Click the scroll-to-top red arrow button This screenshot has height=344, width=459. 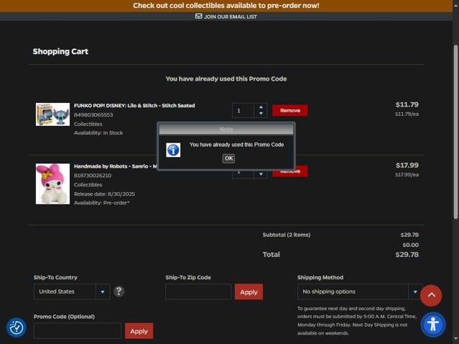431,296
